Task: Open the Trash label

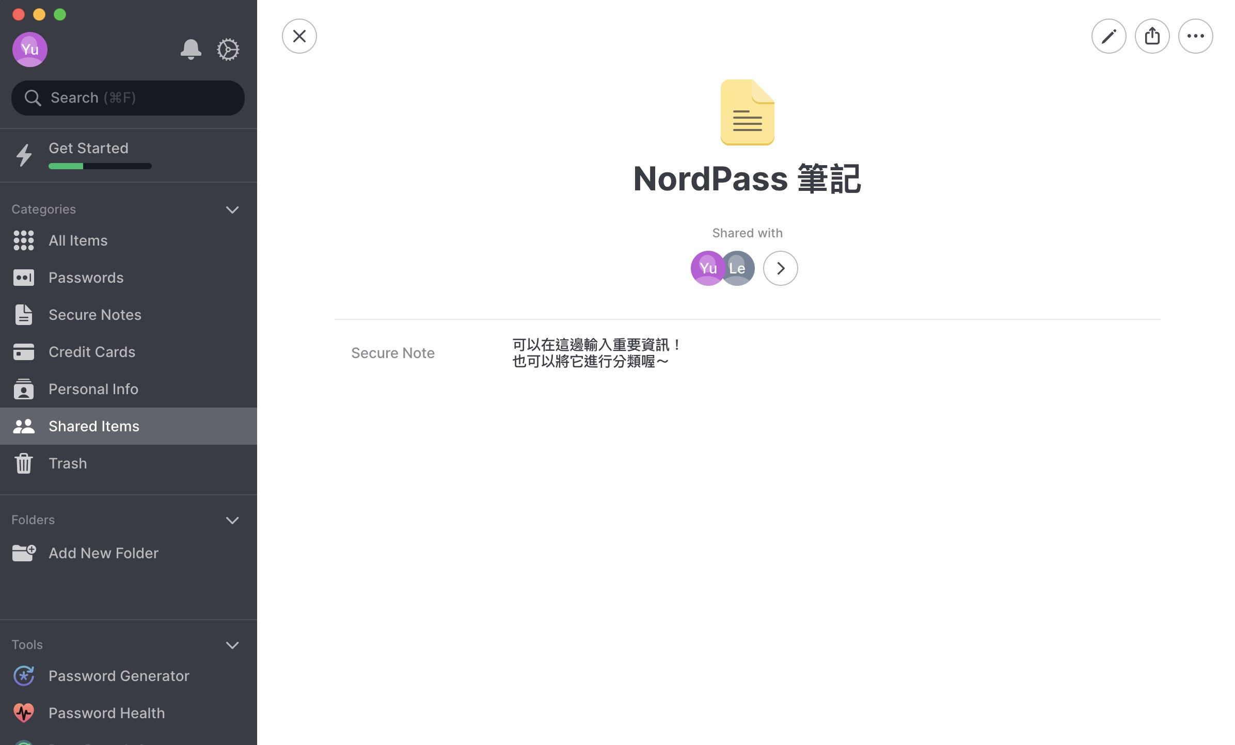Action: (68, 463)
